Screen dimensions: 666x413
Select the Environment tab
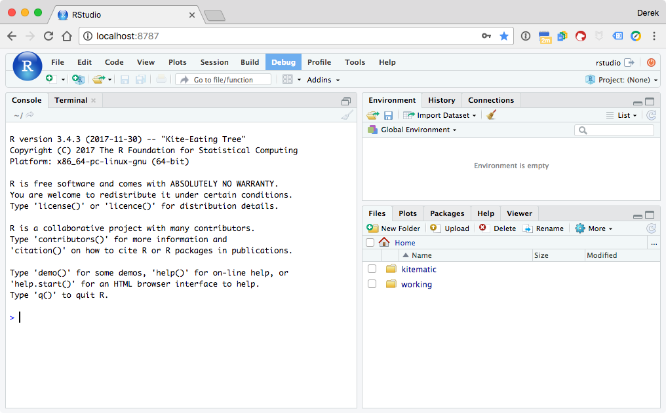(x=392, y=100)
